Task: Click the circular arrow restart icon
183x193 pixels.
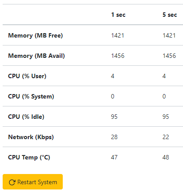Action: [x=12, y=182]
